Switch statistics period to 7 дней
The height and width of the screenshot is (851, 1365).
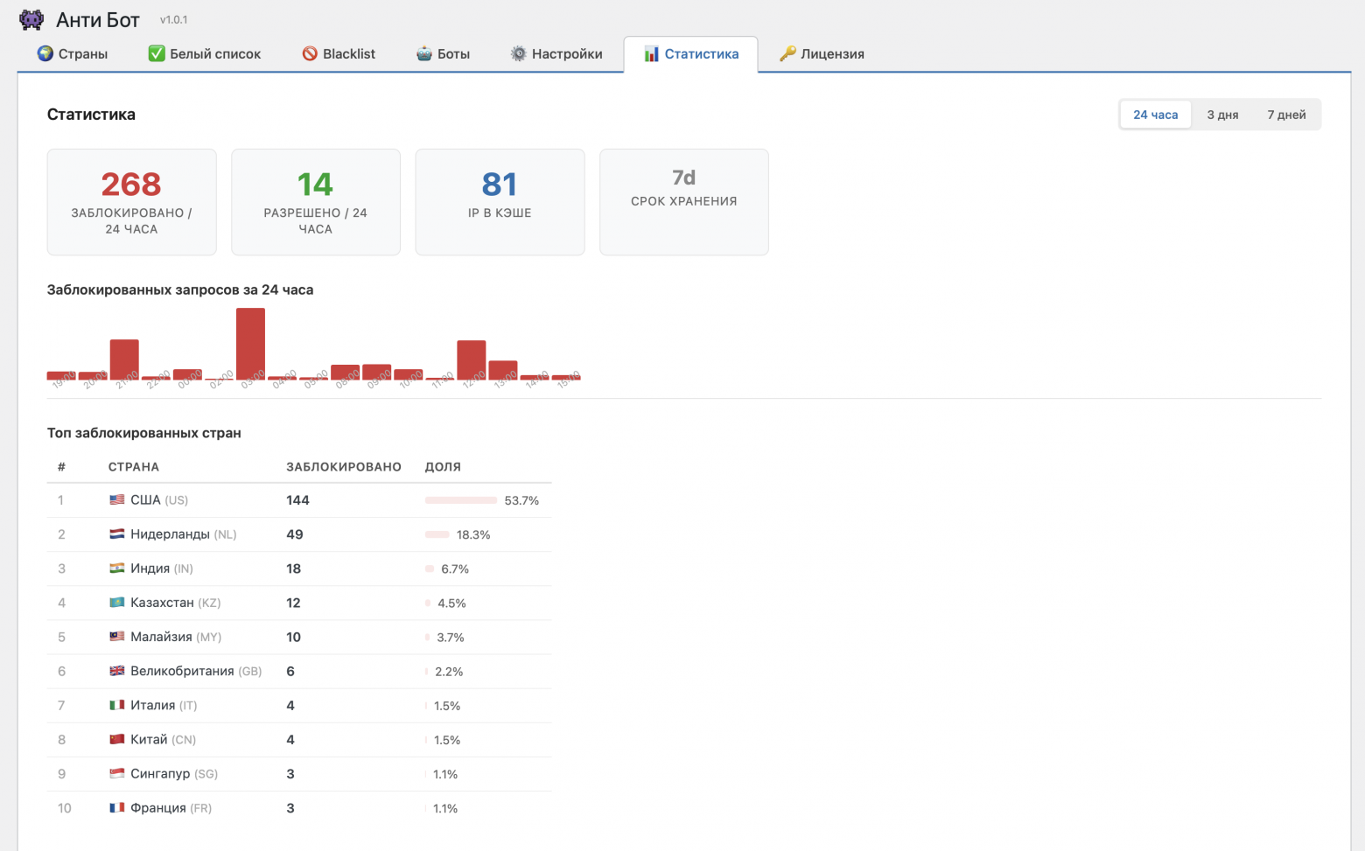point(1286,115)
